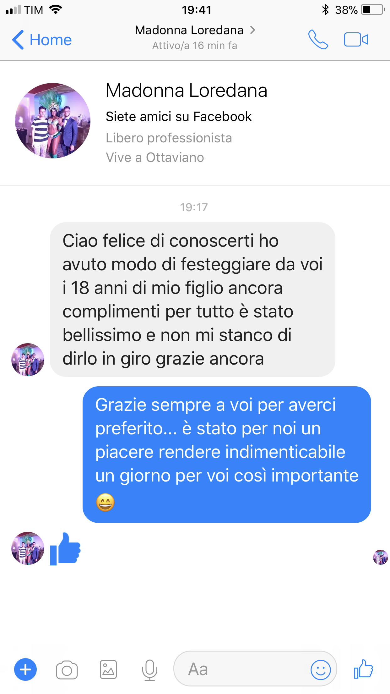Viewport: 390px width, 694px height.
Task: Tap the sent blue message 'Grazie sempre a voi'
Action: [x=227, y=454]
